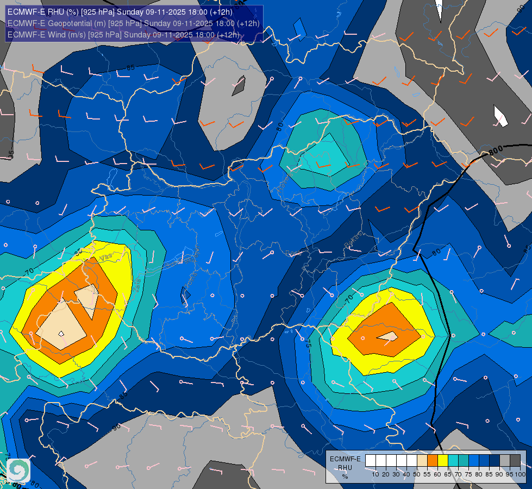Click the swirl logo icon
532x489 pixels.
pyautogui.click(x=18, y=470)
